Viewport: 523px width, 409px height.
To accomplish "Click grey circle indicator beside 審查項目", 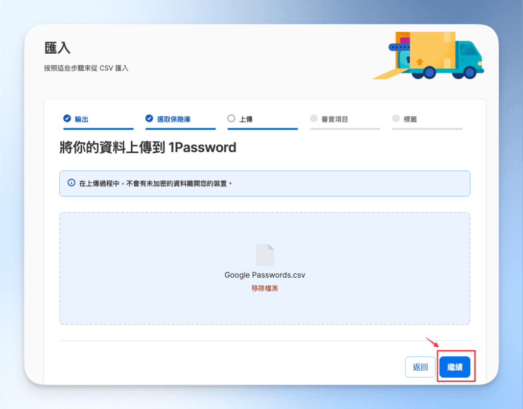I will 314,118.
